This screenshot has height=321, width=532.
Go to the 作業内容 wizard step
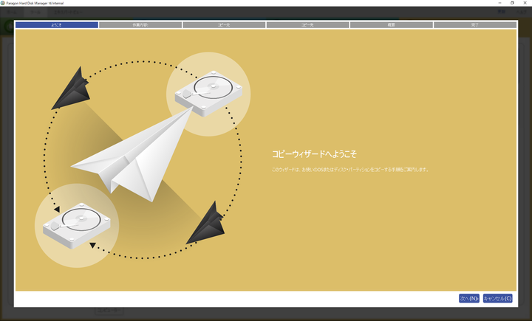click(x=140, y=24)
